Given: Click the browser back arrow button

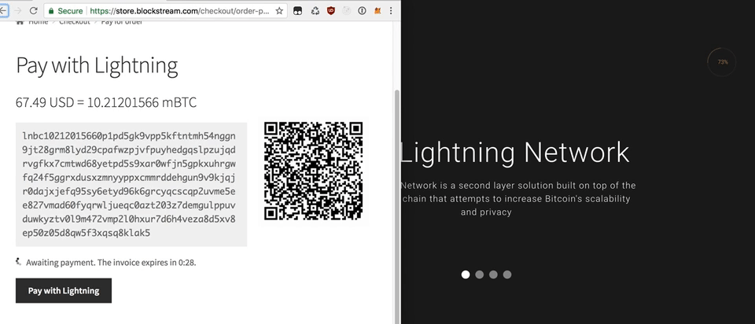Looking at the screenshot, I should click(x=3, y=10).
